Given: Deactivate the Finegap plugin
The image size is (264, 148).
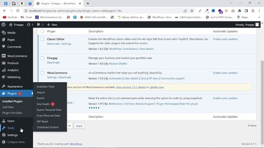Looking at the screenshot, I should click(x=53, y=62).
